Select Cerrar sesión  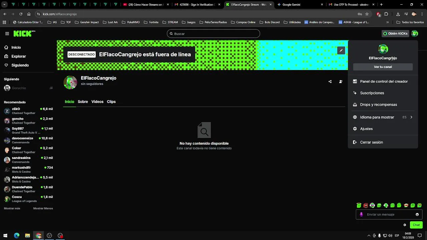click(x=383, y=142)
